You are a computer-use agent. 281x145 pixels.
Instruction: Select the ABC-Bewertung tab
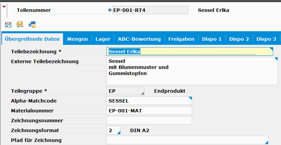pyautogui.click(x=139, y=39)
